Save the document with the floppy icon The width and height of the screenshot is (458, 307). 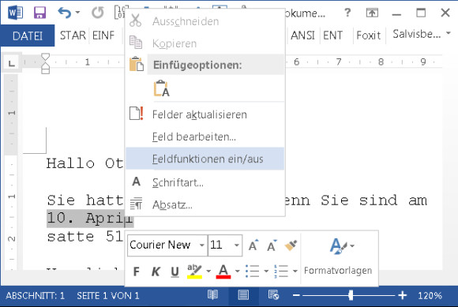pyautogui.click(x=39, y=13)
